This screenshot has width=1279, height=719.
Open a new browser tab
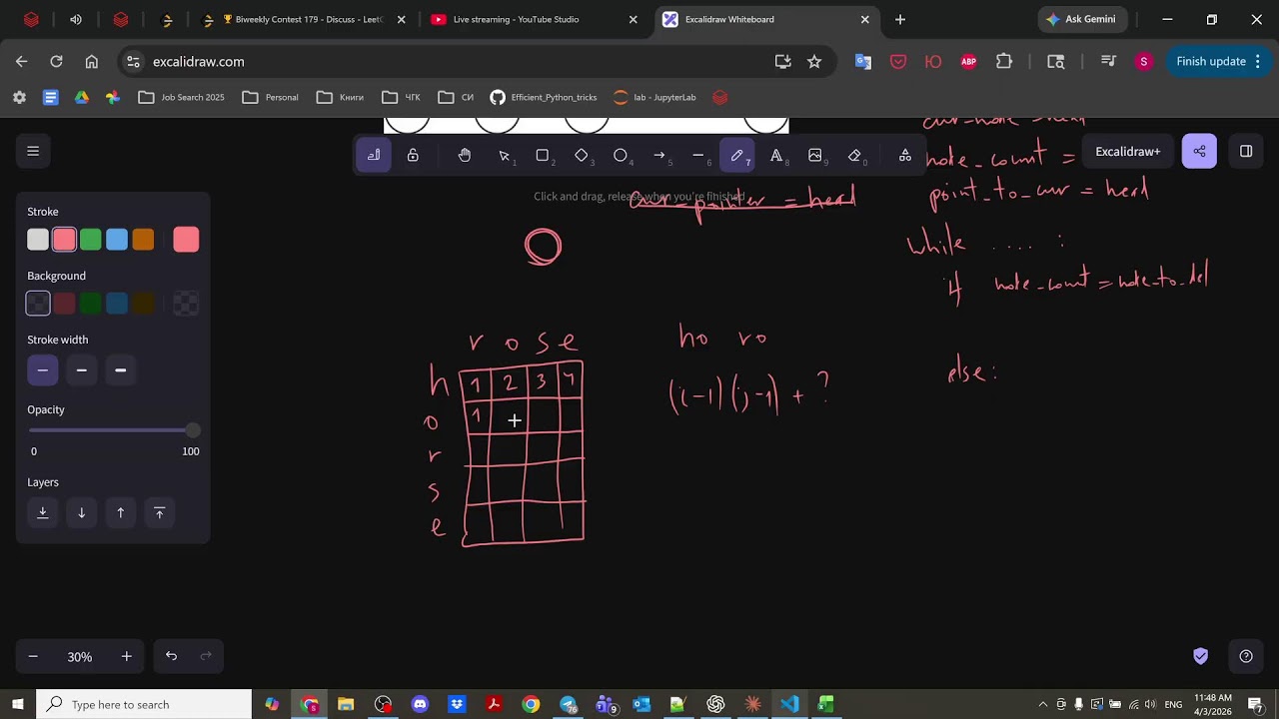pos(900,19)
